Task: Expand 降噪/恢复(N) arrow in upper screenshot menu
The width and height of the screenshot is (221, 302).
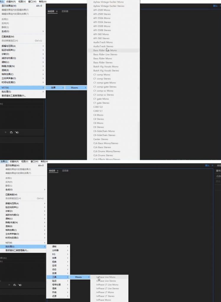Action: pyautogui.click(x=43, y=66)
